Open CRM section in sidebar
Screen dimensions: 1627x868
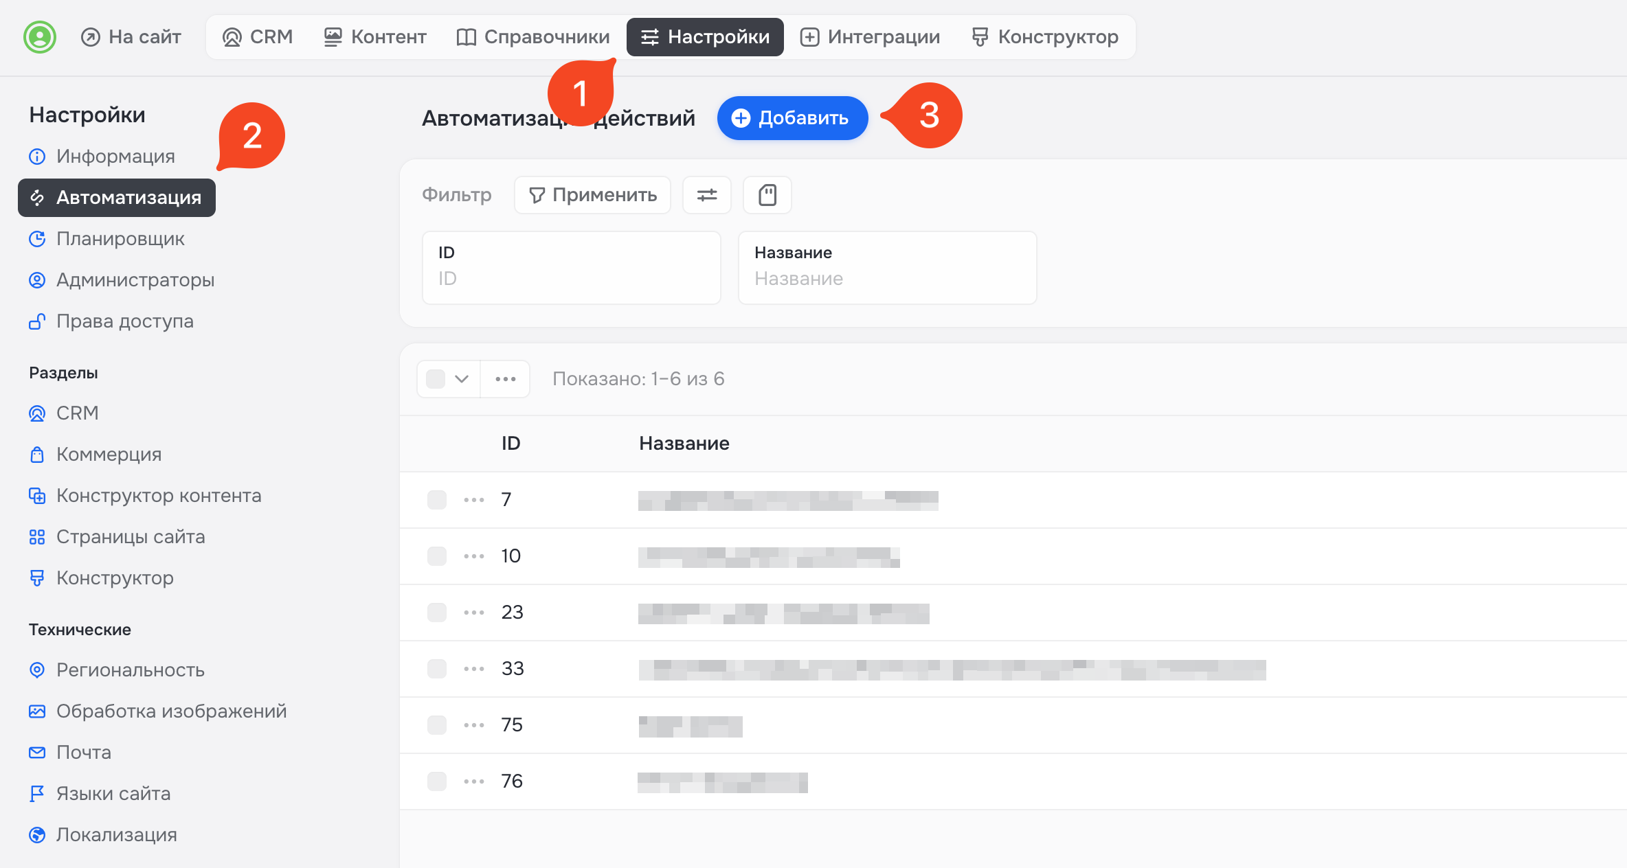(64, 413)
